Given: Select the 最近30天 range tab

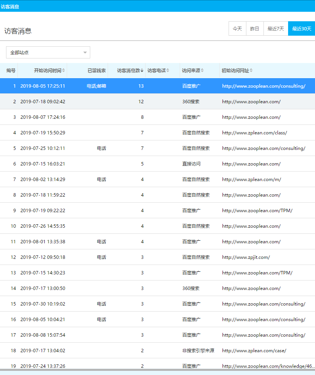Looking at the screenshot, I should click(301, 28).
